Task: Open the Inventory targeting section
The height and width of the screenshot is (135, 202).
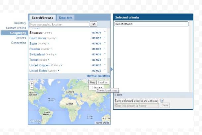Action: click(x=20, y=23)
